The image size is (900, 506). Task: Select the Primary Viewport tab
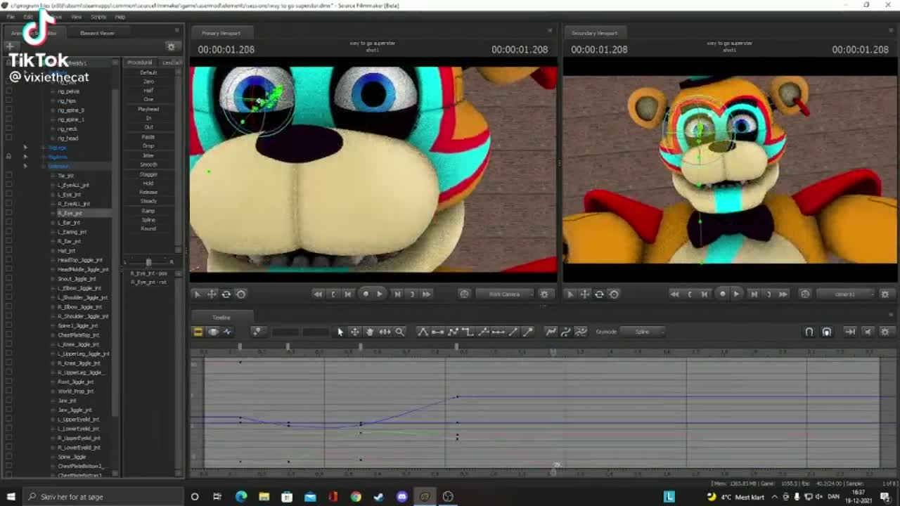tap(221, 33)
